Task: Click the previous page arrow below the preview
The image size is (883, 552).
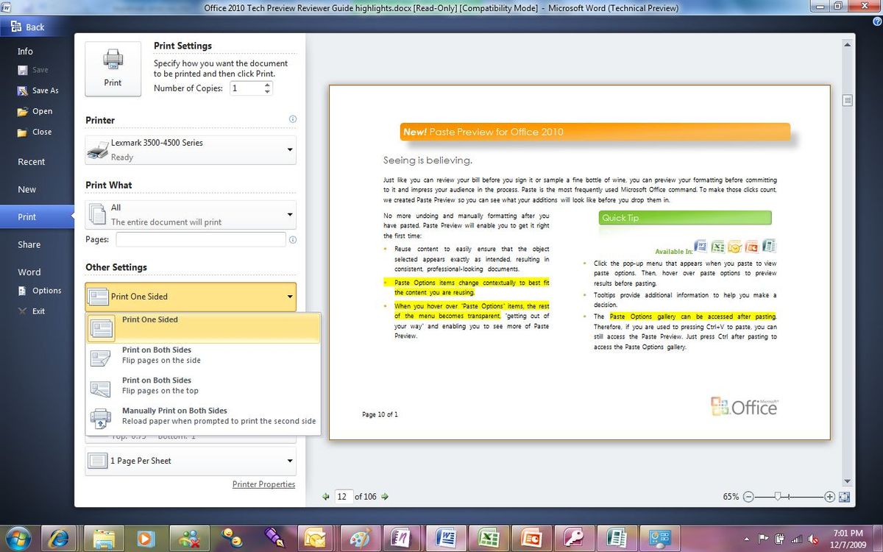Action: coord(325,496)
